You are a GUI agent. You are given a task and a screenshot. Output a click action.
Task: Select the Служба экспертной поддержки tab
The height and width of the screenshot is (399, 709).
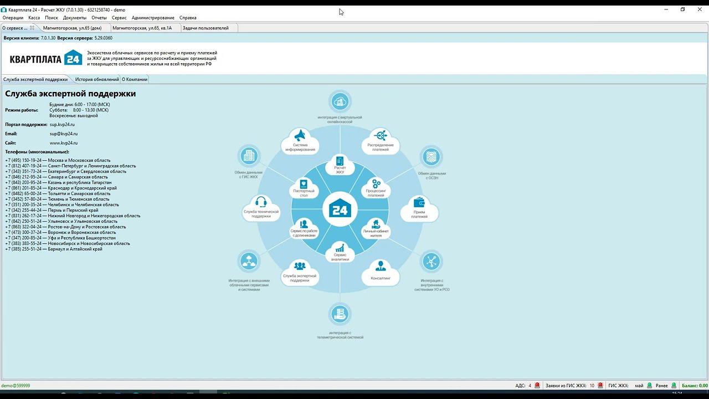coord(35,79)
